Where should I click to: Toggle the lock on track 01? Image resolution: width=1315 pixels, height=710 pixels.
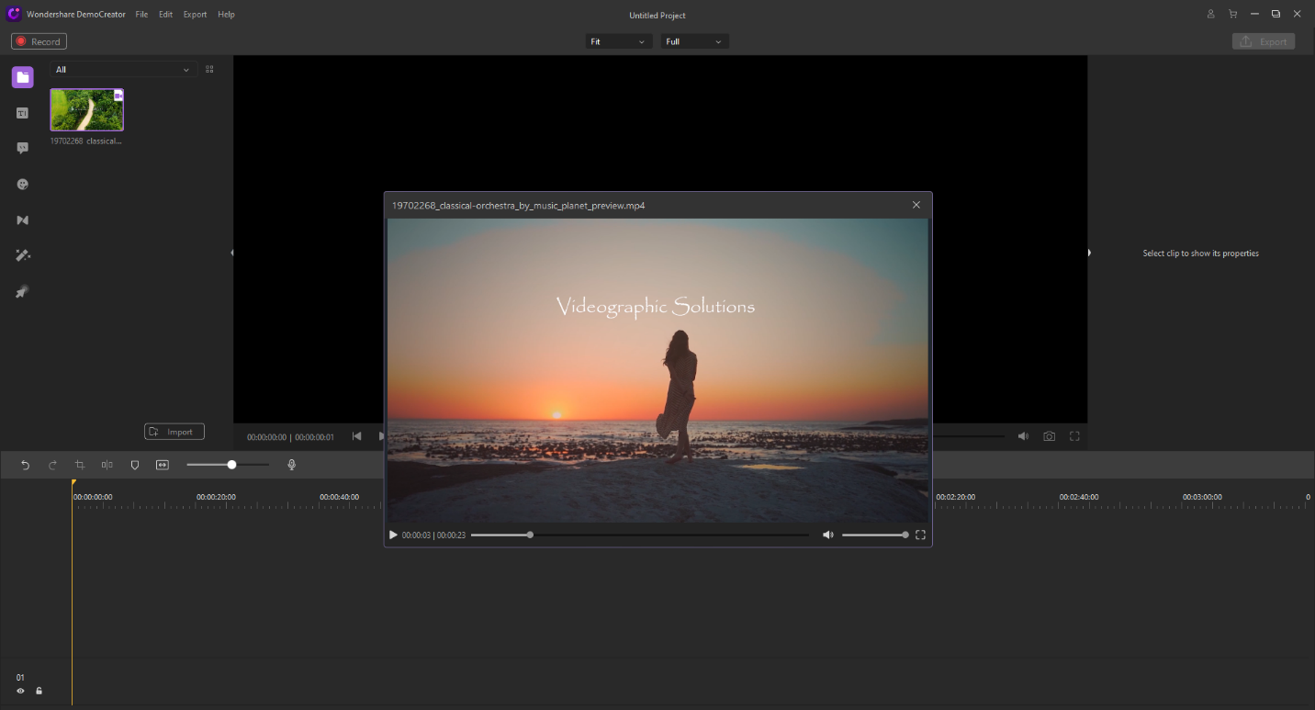pos(39,691)
